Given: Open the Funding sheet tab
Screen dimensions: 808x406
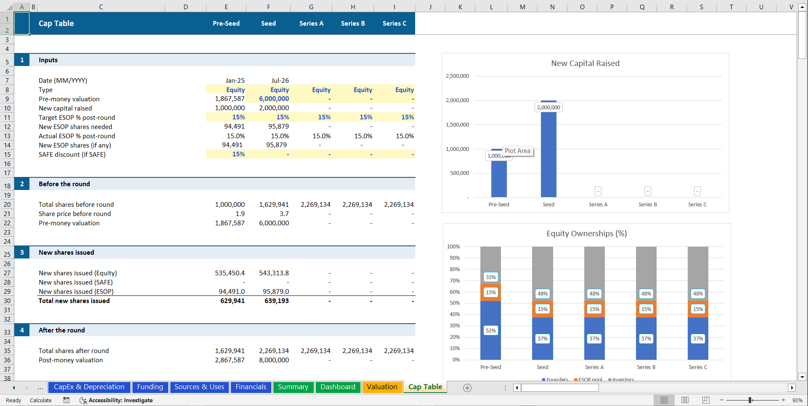Looking at the screenshot, I should tap(150, 387).
